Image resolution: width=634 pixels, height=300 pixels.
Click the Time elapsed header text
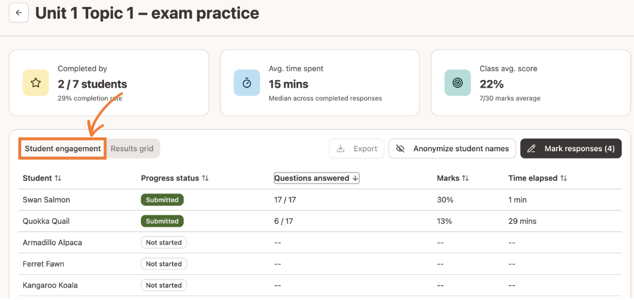(533, 178)
